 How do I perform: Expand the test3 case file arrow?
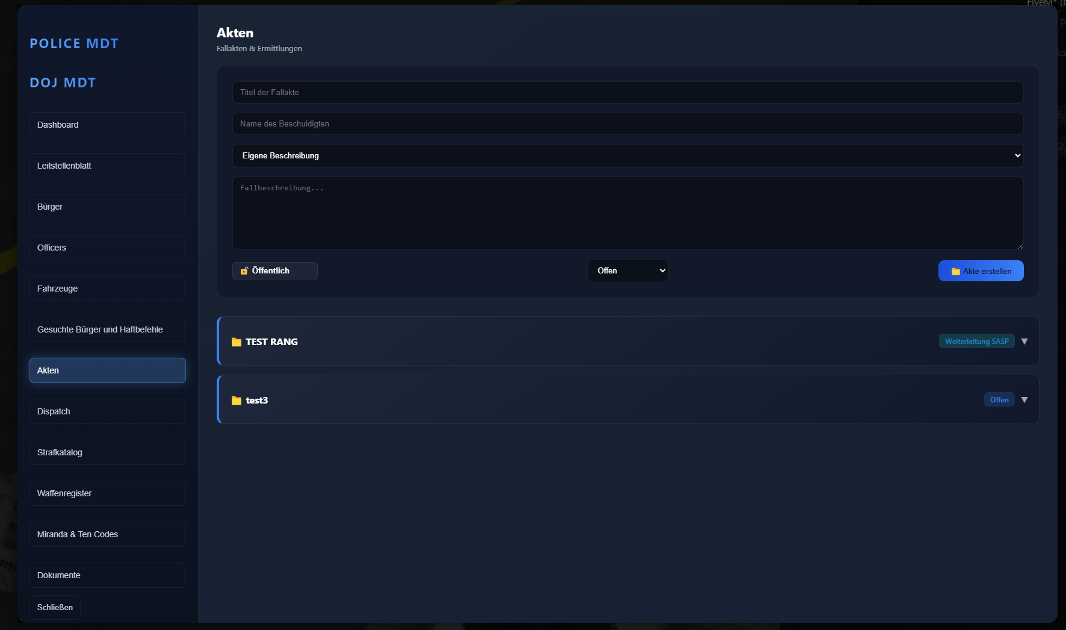pyautogui.click(x=1024, y=400)
